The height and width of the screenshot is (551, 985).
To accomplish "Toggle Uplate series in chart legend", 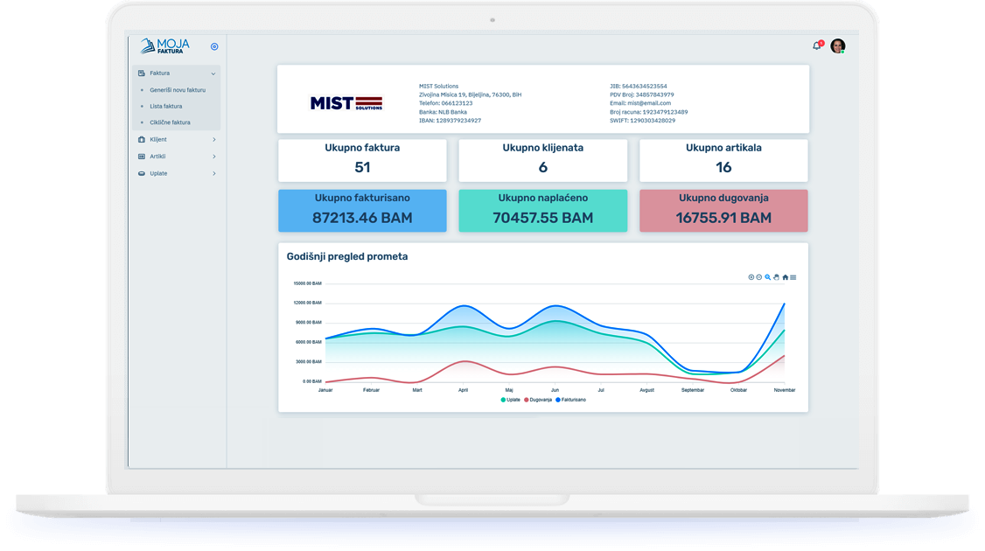I will coord(511,400).
